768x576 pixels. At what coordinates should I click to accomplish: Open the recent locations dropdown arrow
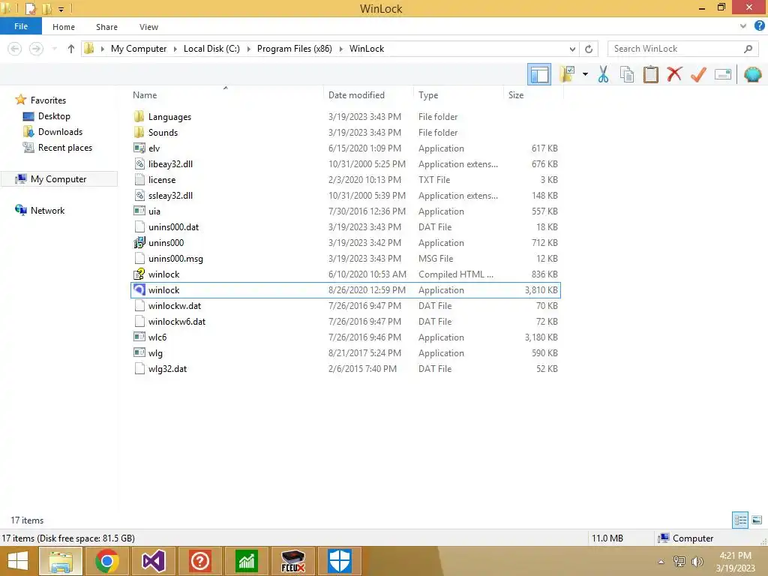pos(54,49)
